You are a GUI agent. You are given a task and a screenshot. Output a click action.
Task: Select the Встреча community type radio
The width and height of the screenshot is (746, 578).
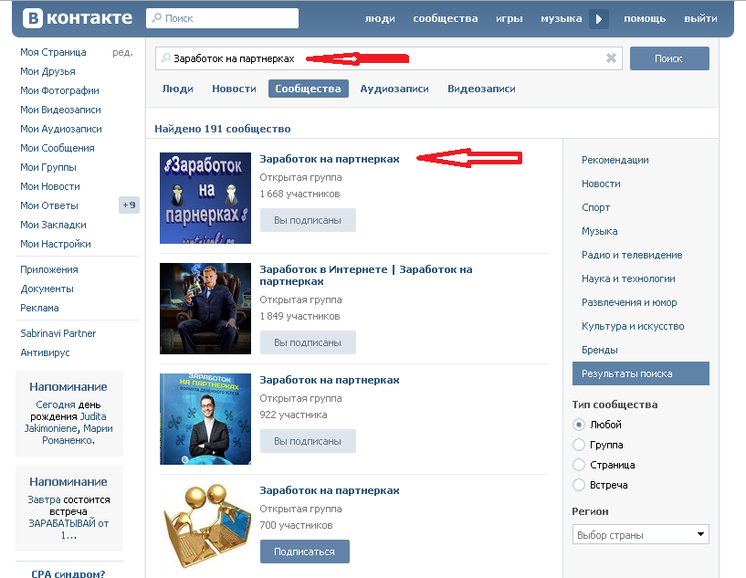pyautogui.click(x=579, y=485)
